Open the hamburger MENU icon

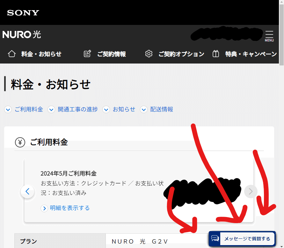[269, 36]
